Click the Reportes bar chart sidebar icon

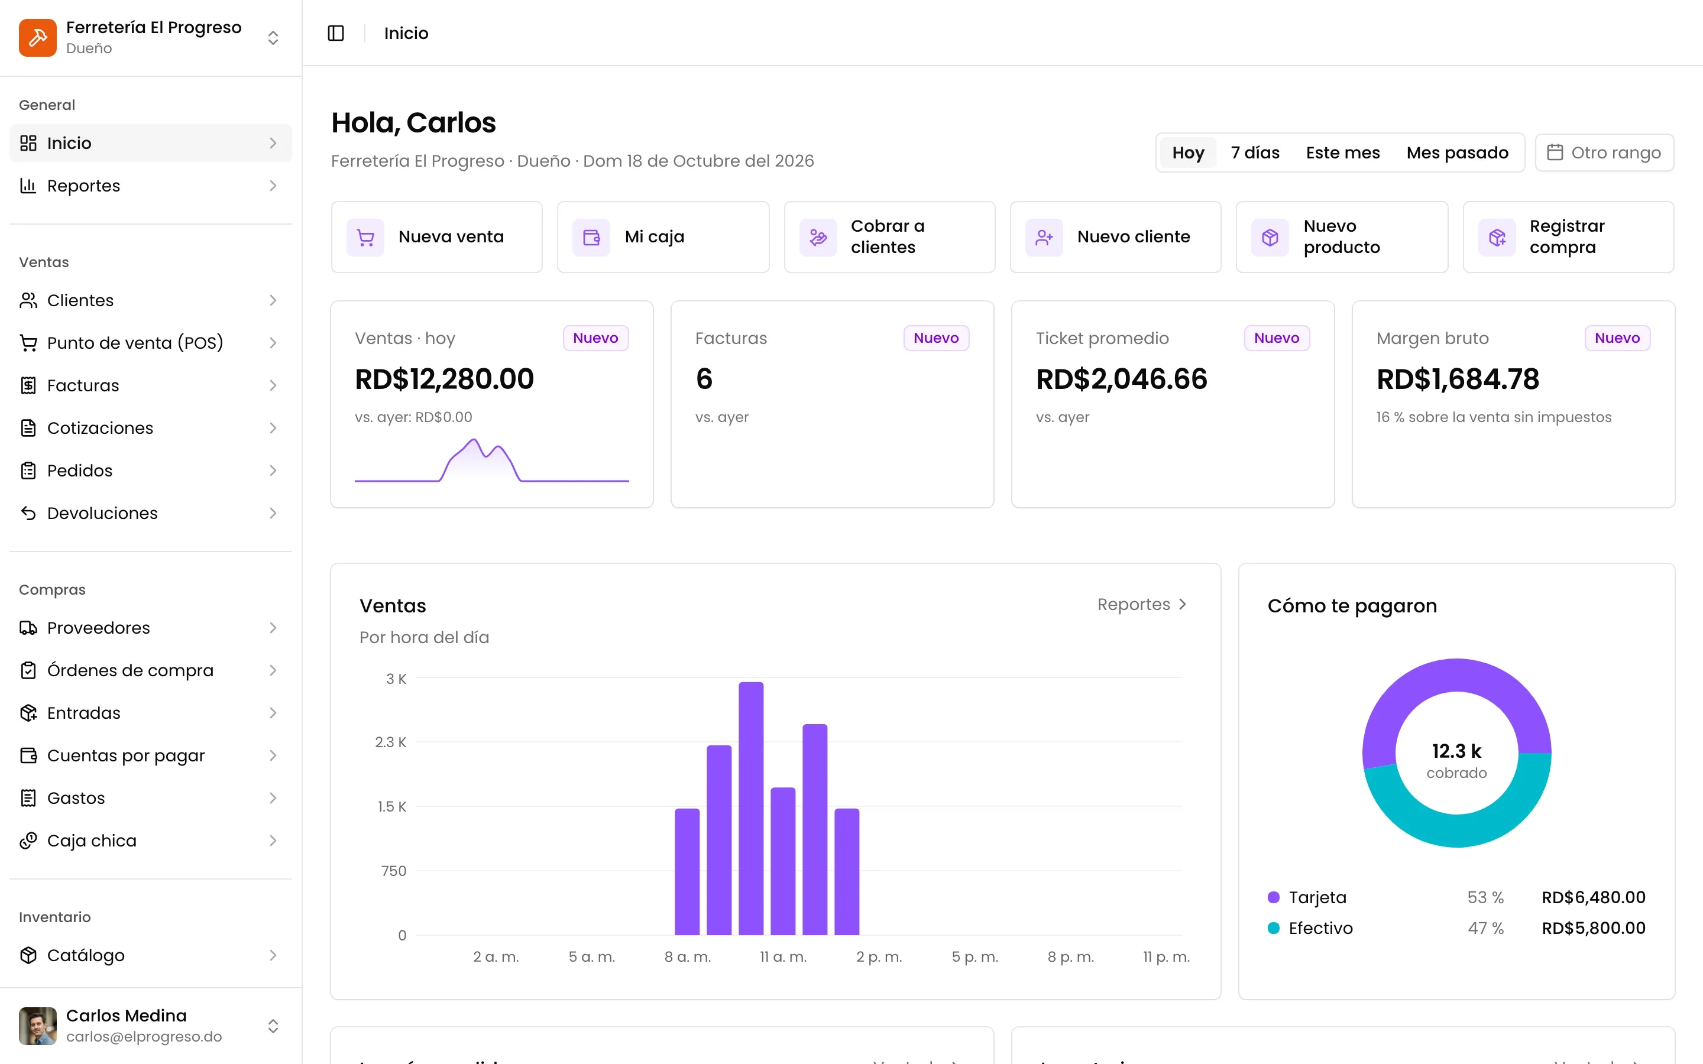point(28,186)
